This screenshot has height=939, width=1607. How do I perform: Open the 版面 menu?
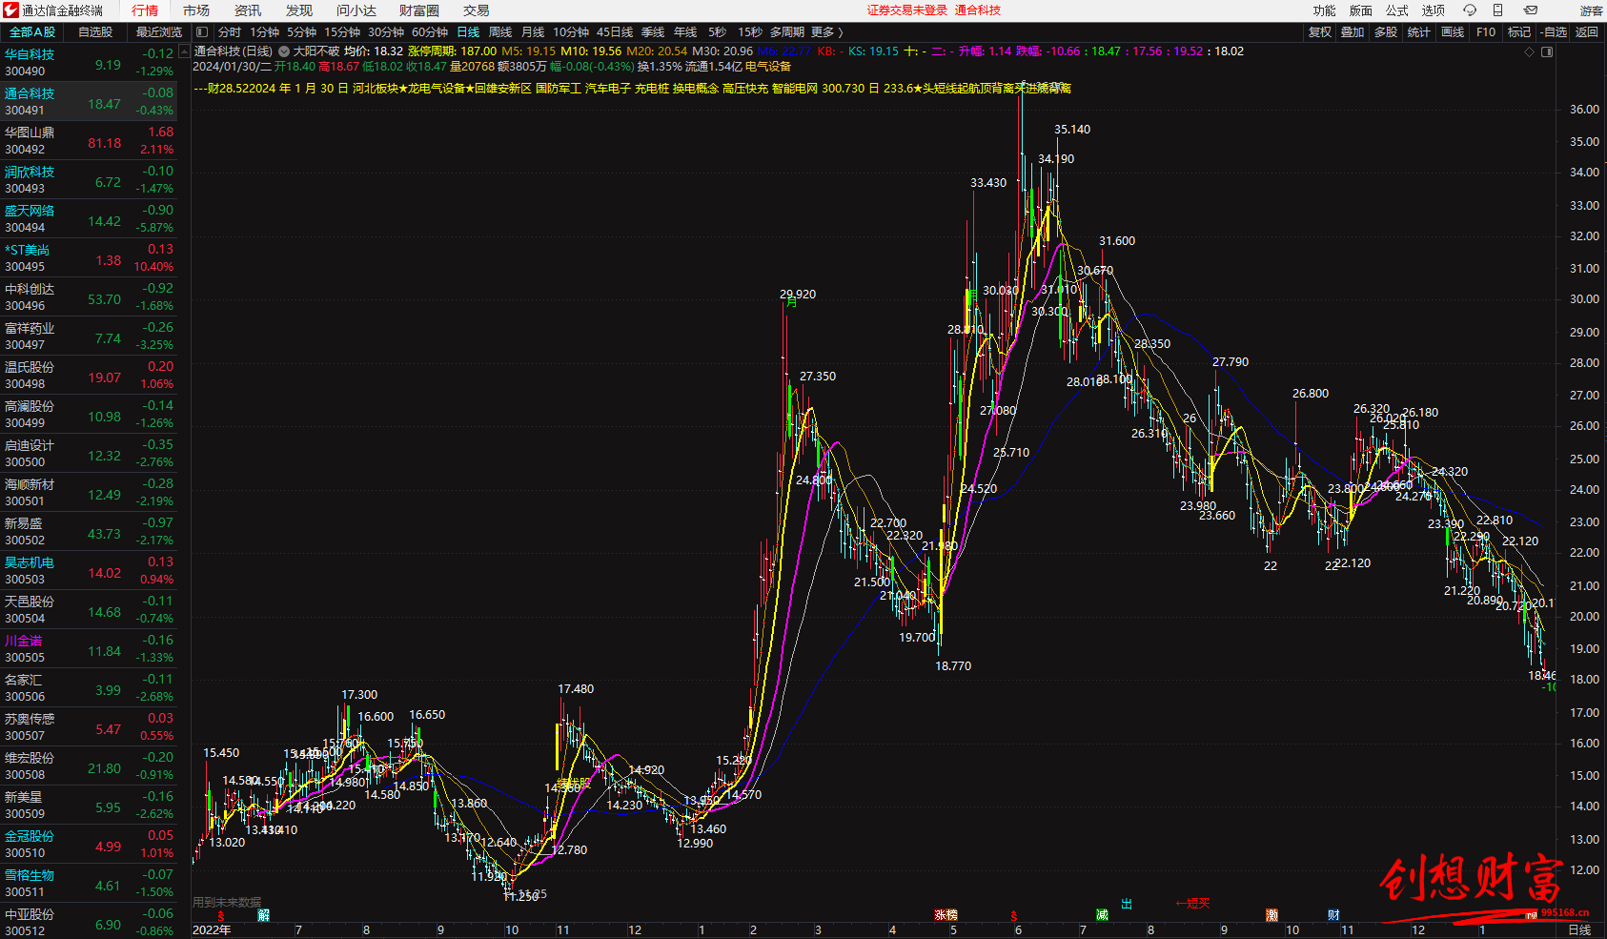pyautogui.click(x=1360, y=10)
